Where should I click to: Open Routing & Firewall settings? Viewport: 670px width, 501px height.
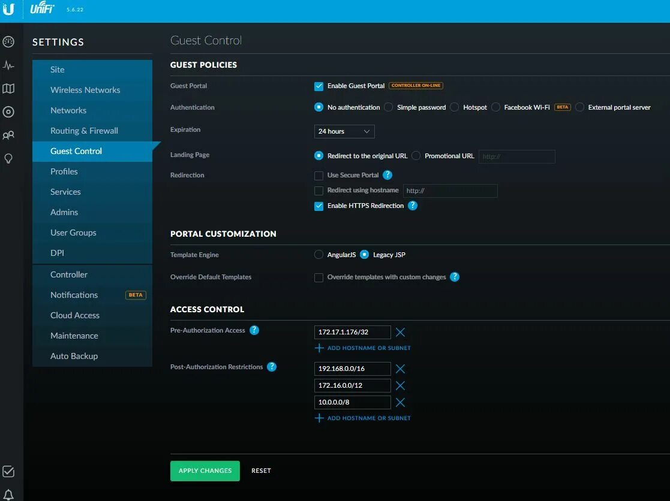coord(92,131)
